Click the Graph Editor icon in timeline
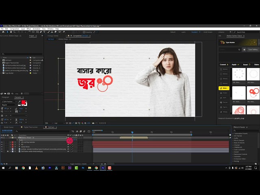The width and height of the screenshot is (260, 195). [89, 131]
